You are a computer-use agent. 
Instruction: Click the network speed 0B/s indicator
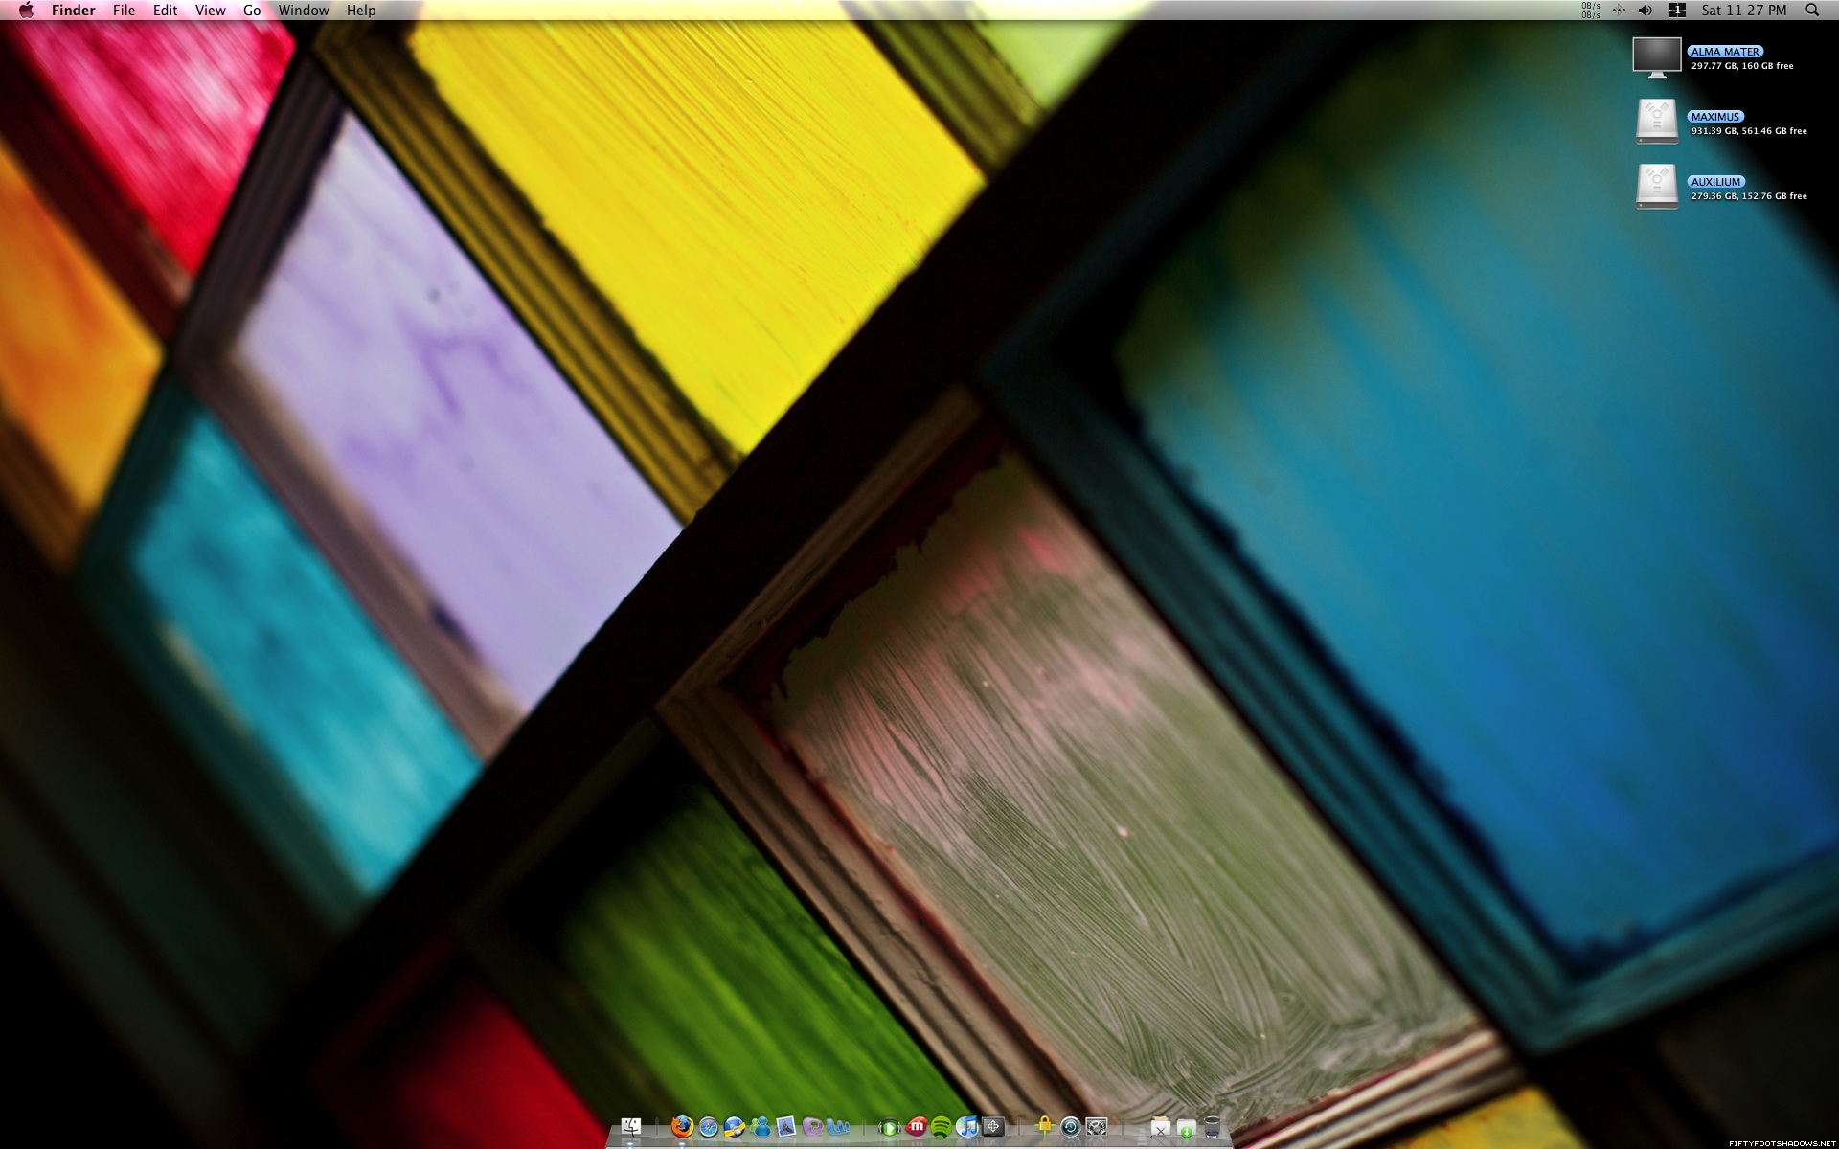[1591, 11]
